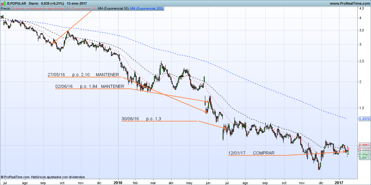
Task: Click the MM (Exponencial 200) blue legend entry
Action: 147,9
